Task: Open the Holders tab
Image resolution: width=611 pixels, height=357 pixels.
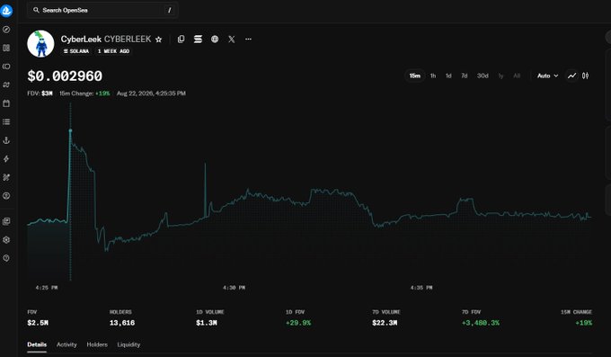Action: tap(97, 344)
